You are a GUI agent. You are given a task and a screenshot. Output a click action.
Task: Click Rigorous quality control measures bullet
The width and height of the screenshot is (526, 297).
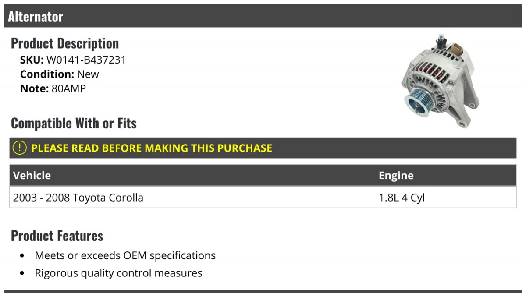(118, 273)
